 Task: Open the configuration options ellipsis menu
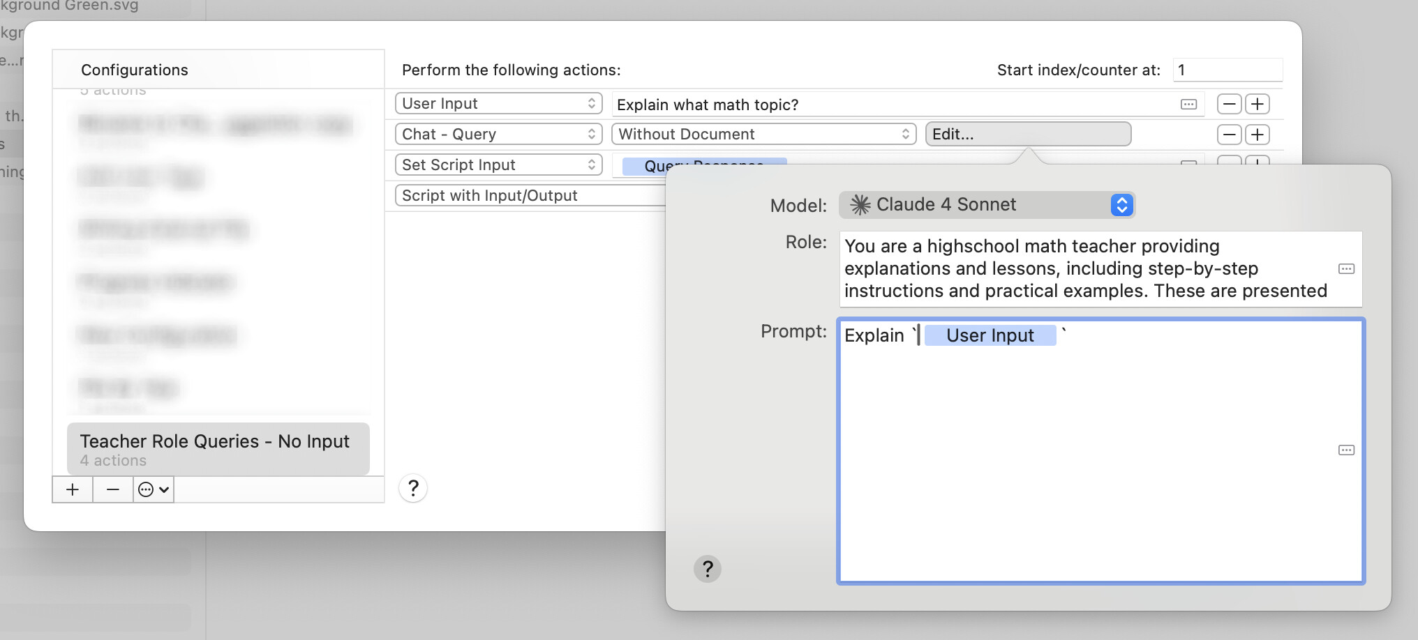coord(153,489)
